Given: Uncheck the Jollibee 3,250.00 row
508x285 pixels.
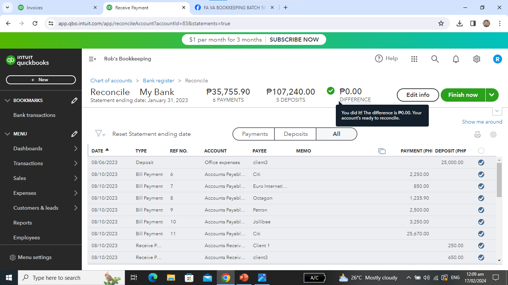Looking at the screenshot, I should [481, 222].
